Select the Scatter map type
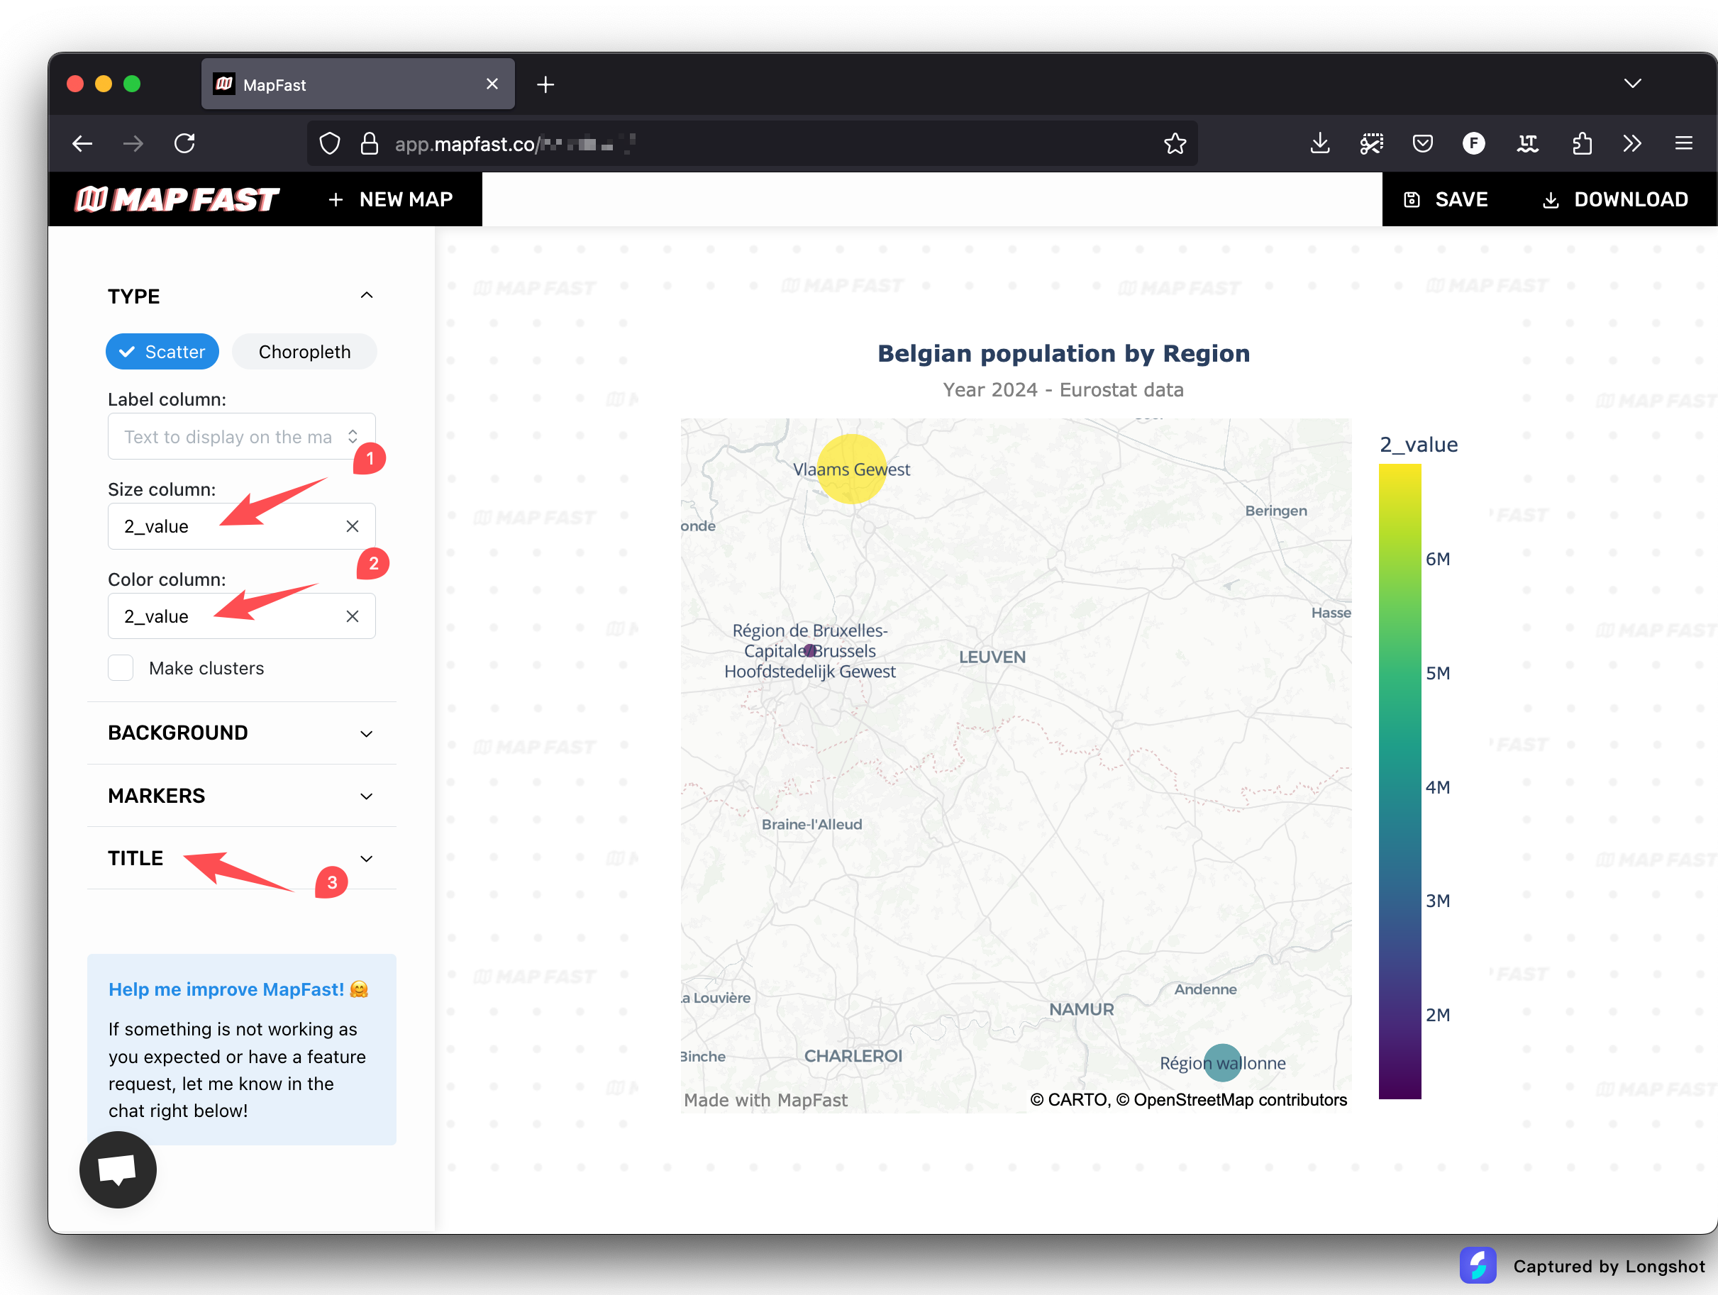Screen dimensions: 1718x1295 162,352
